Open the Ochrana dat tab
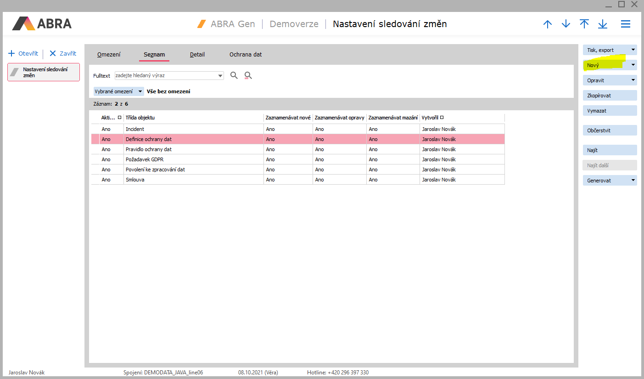This screenshot has height=379, width=644. tap(246, 55)
